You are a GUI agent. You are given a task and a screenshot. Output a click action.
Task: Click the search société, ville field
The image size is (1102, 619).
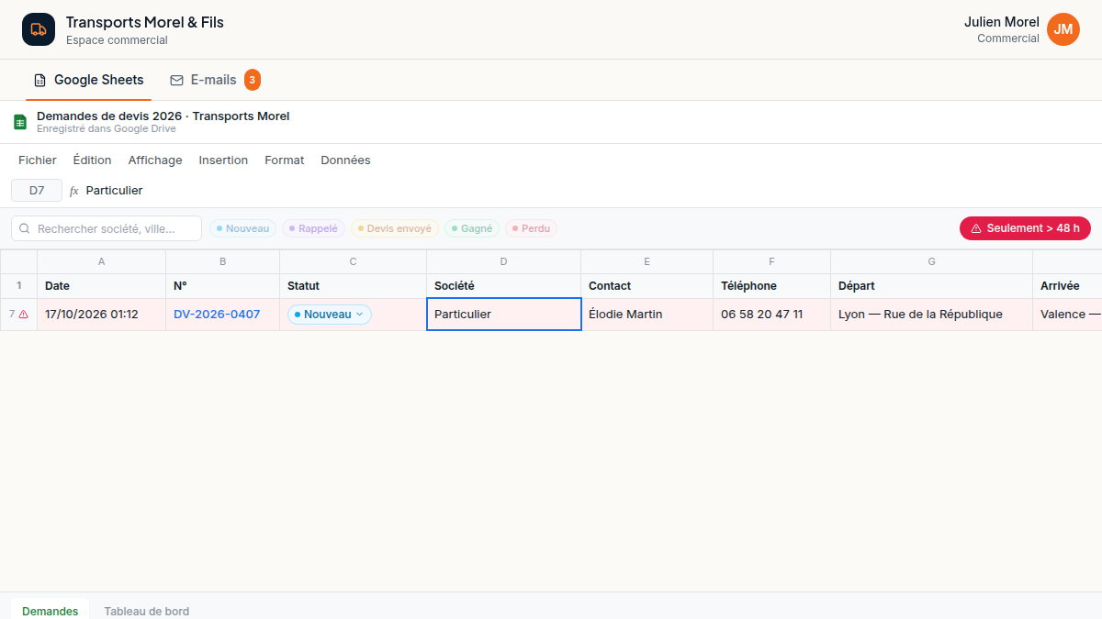(x=107, y=228)
